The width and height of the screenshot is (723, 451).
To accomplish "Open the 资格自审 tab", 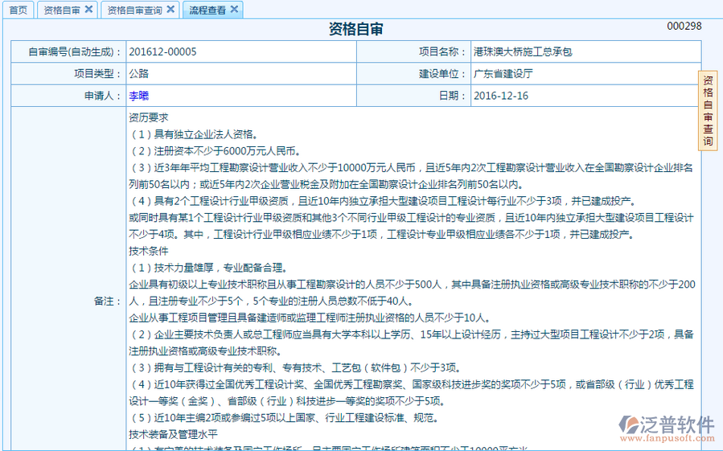I will (61, 10).
